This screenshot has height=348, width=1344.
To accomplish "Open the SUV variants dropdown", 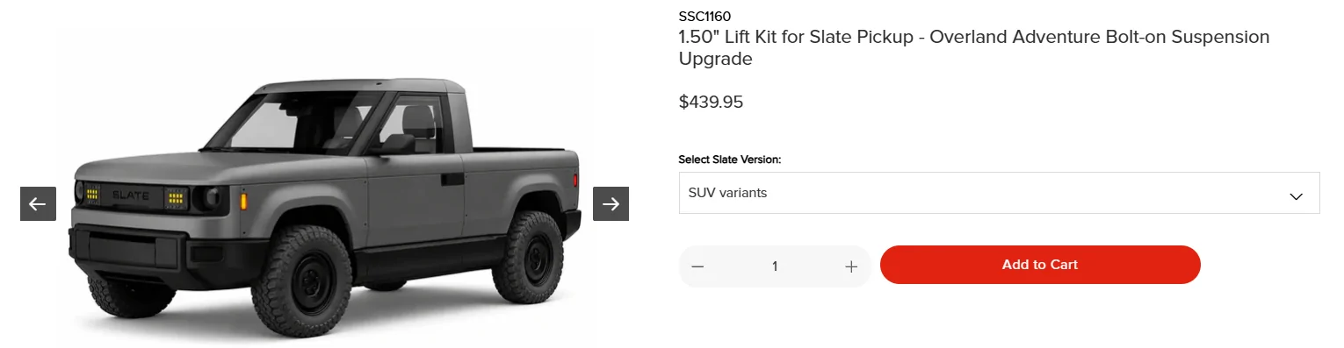I will [x=999, y=193].
